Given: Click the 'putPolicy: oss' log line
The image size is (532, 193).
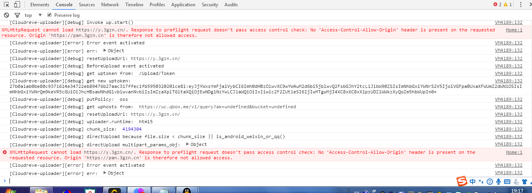Looking at the screenshot, I should point(69,99).
